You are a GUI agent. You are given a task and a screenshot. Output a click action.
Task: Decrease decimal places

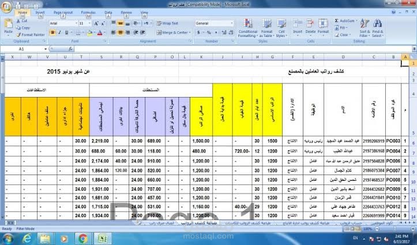click(x=231, y=32)
